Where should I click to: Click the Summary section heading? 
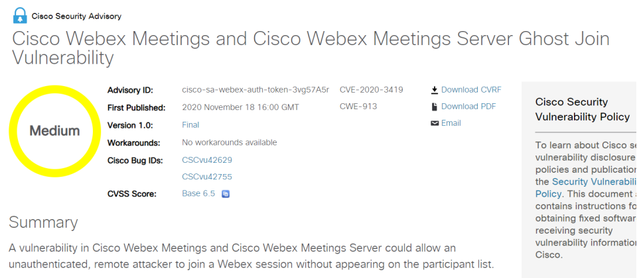click(43, 222)
